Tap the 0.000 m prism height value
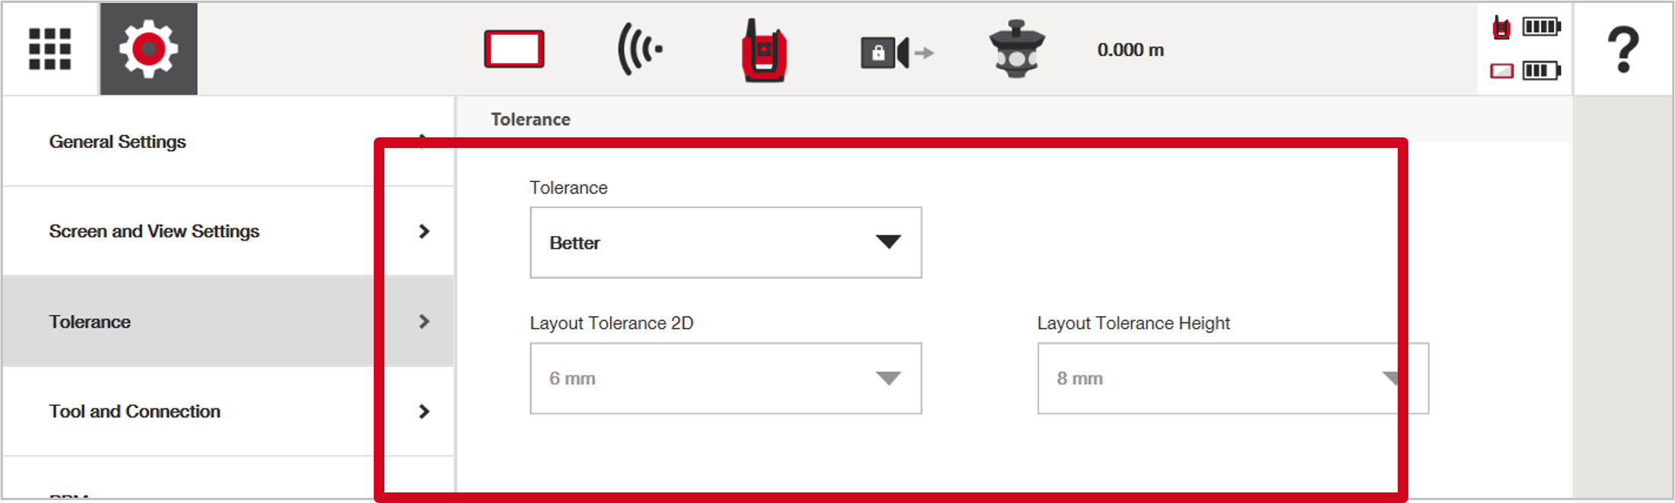The image size is (1675, 503). coord(1130,50)
